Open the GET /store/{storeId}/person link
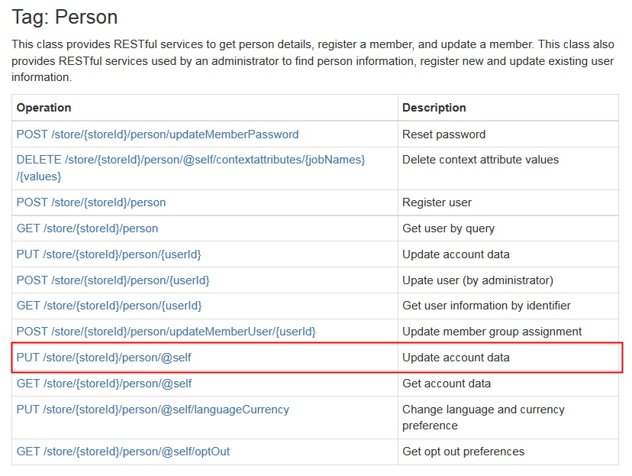632x476 pixels. tap(87, 228)
